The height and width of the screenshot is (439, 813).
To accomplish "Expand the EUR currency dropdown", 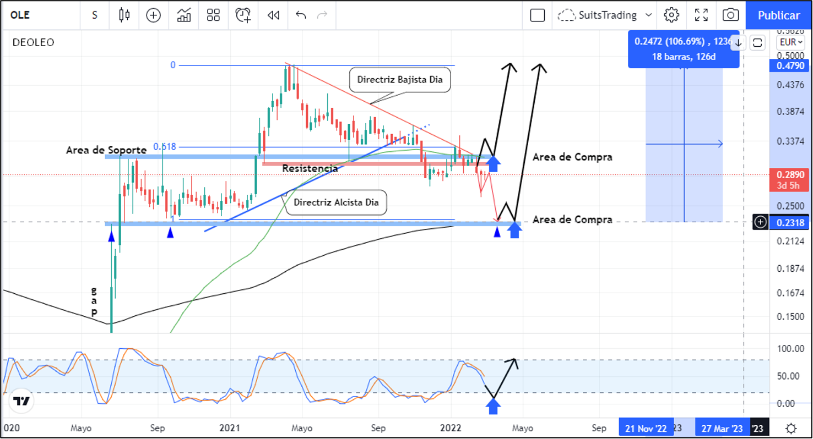I will coord(790,42).
